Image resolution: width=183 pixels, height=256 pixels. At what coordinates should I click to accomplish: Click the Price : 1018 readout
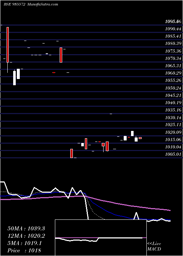24,251
